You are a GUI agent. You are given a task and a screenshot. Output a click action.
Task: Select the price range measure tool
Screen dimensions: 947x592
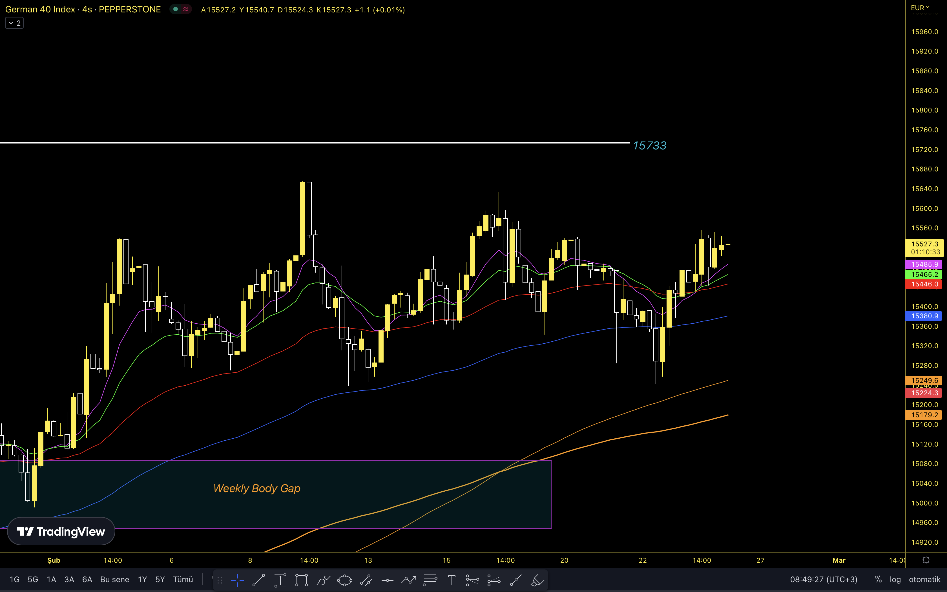click(x=280, y=580)
